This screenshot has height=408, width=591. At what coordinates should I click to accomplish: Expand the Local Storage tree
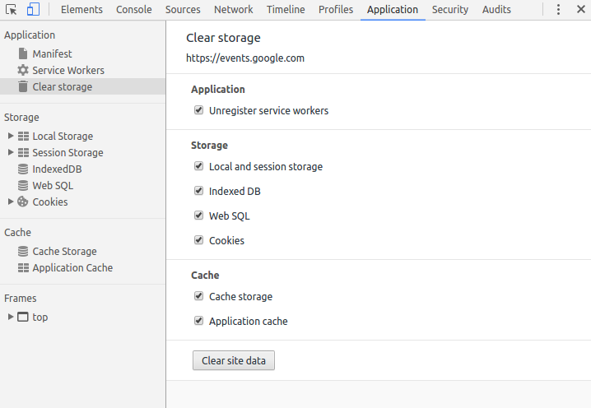point(11,137)
